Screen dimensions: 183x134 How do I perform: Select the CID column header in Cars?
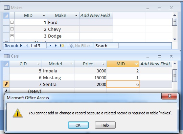pyautogui.click(x=23, y=64)
